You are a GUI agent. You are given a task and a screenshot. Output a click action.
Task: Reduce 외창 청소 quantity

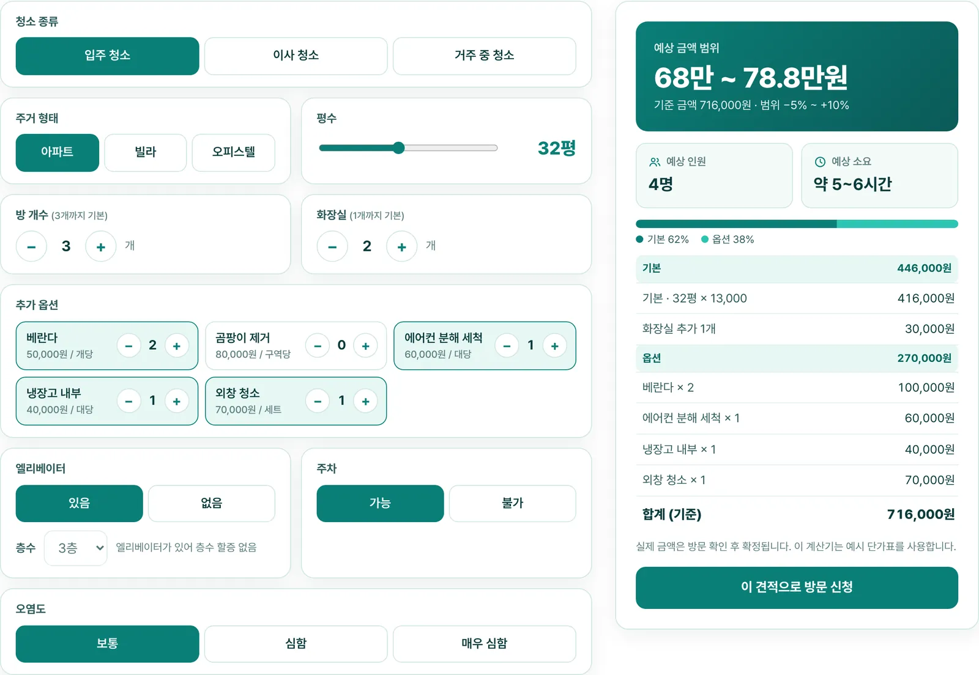click(x=318, y=401)
